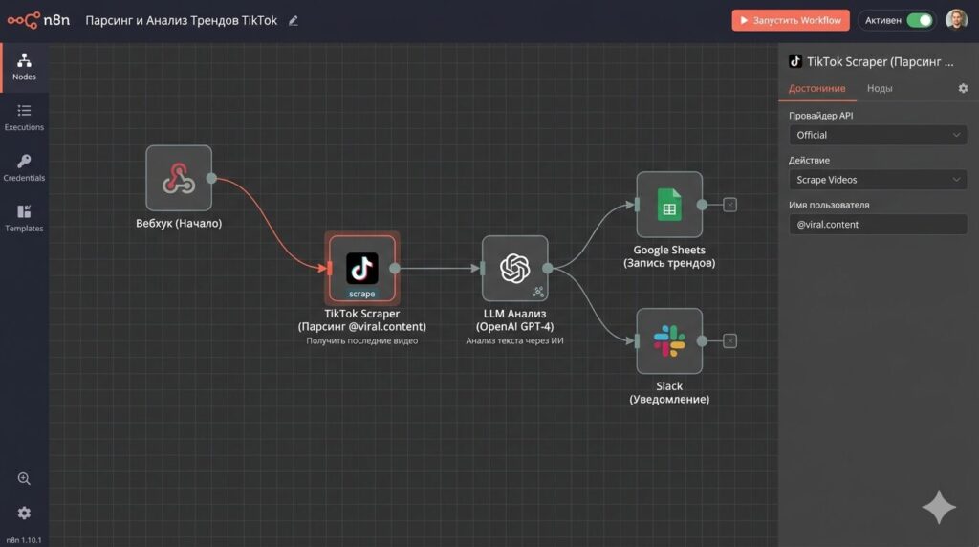Open settings gear in left sidebar
This screenshot has height=547, width=979.
24,514
